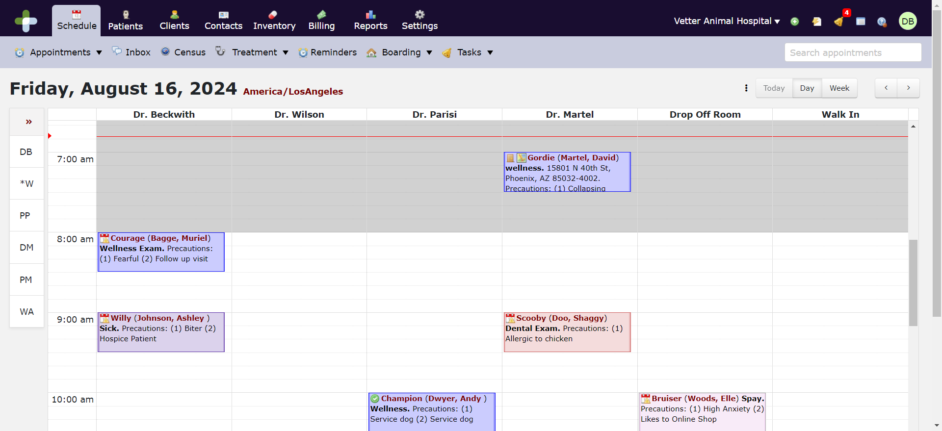942x431 pixels.
Task: Click the Today button
Action: pyautogui.click(x=774, y=88)
